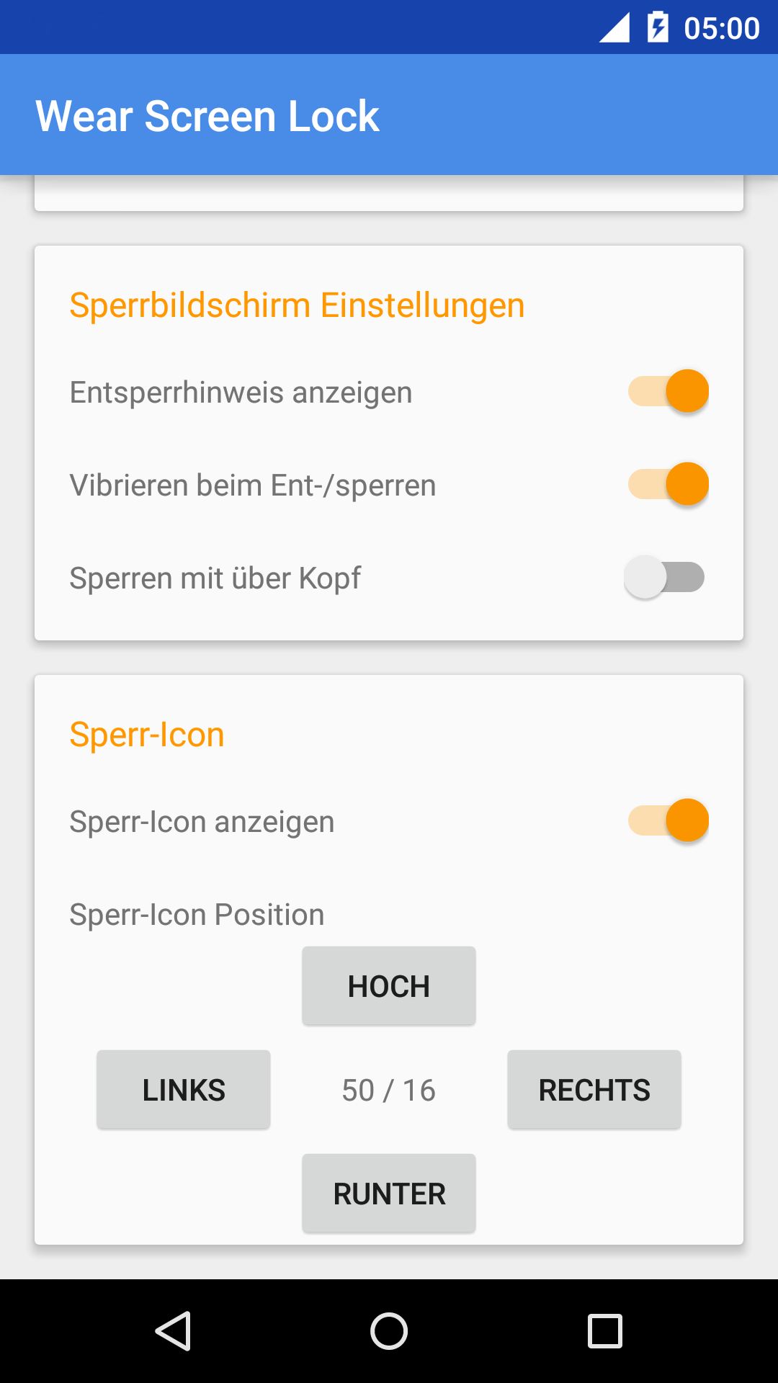Screen dimensions: 778x1383
Task: Move lock icon down with RUNTER
Action: pos(389,1194)
